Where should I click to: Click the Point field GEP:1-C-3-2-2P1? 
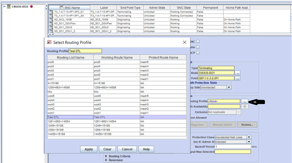(216, 78)
